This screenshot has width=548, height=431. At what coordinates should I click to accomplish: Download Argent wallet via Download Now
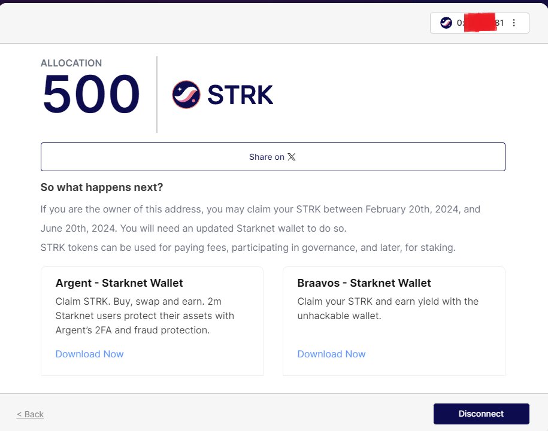pyautogui.click(x=89, y=354)
